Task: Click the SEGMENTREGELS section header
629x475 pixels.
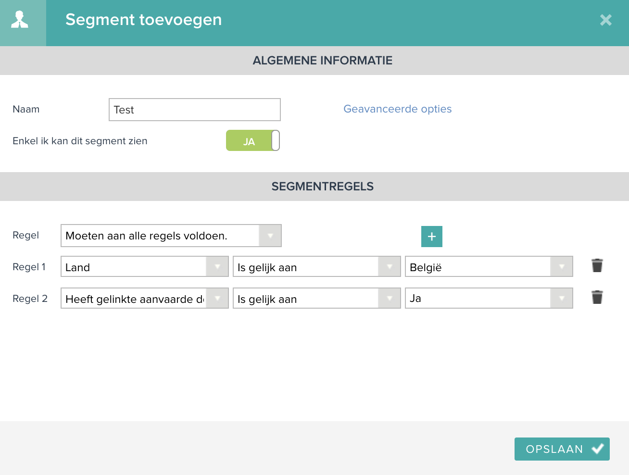Action: (x=314, y=187)
